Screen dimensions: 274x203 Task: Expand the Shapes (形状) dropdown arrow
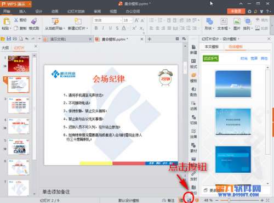pyautogui.click(x=213, y=29)
